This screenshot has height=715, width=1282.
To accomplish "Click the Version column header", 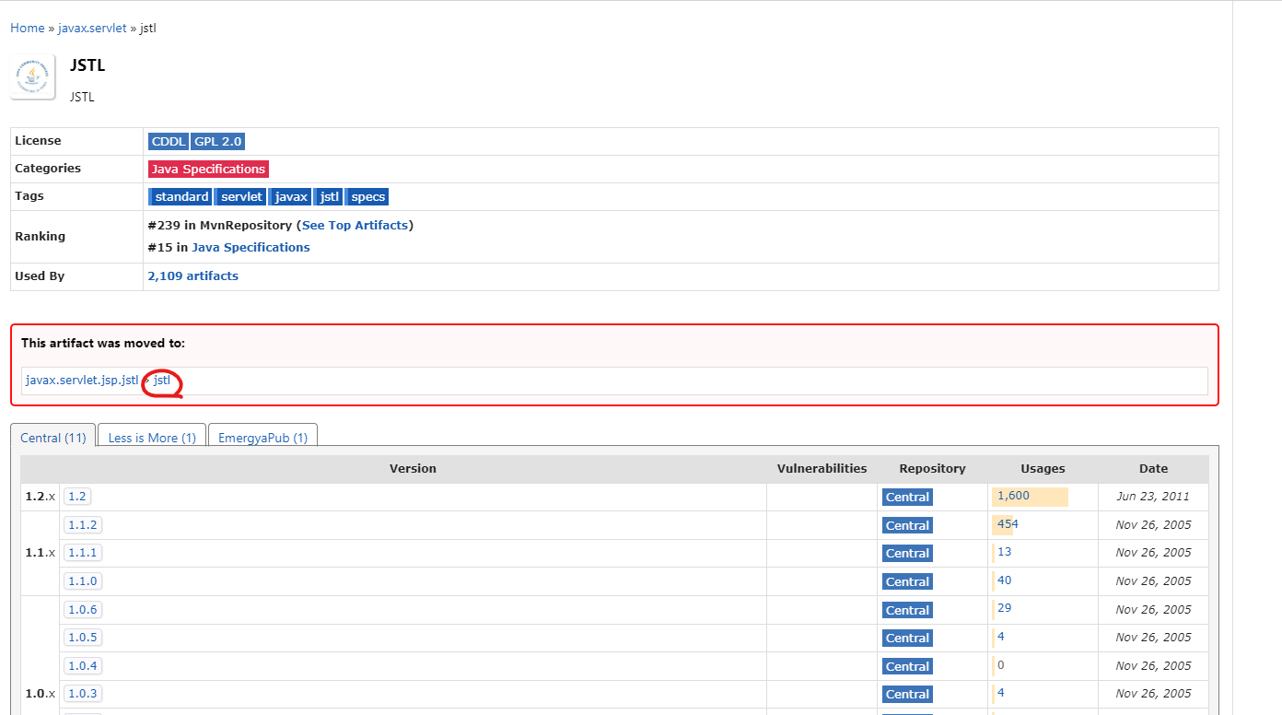I will click(x=413, y=468).
